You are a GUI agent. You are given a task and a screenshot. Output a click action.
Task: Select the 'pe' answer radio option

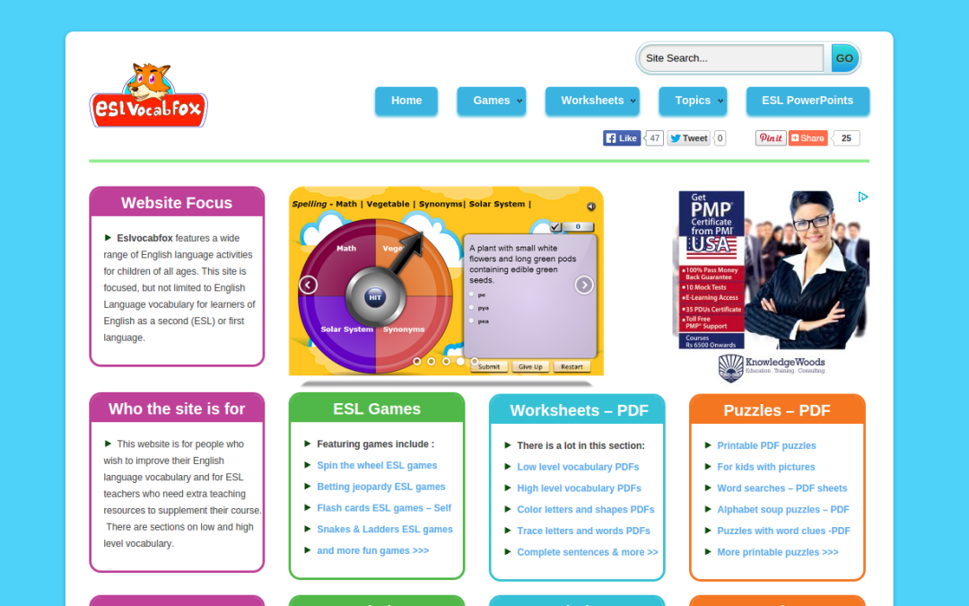coord(472,294)
